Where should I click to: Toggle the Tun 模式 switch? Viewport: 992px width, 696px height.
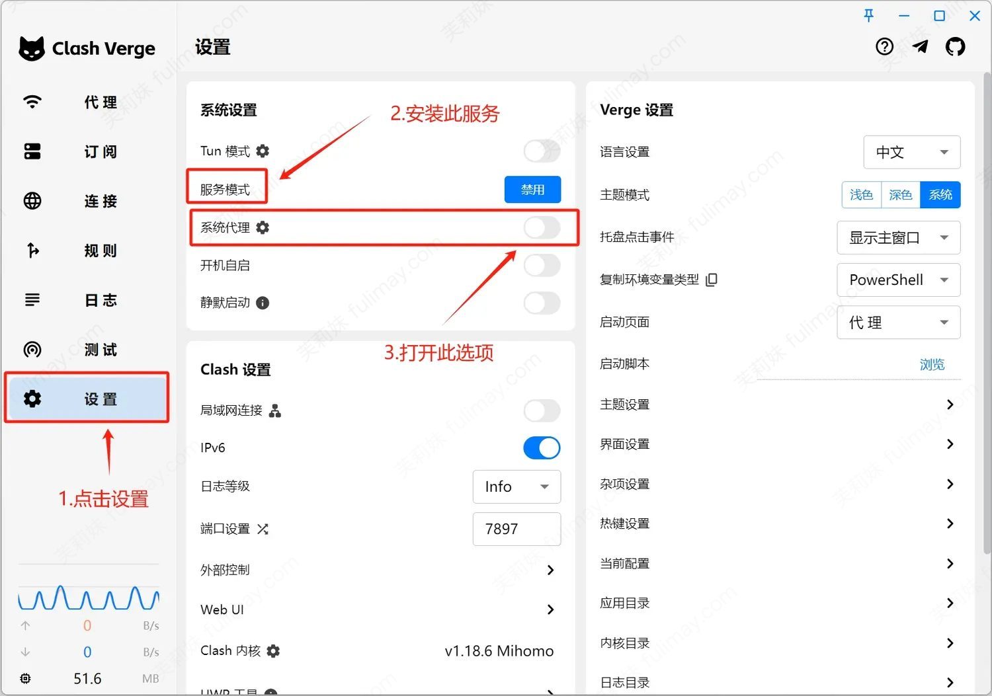coord(542,151)
